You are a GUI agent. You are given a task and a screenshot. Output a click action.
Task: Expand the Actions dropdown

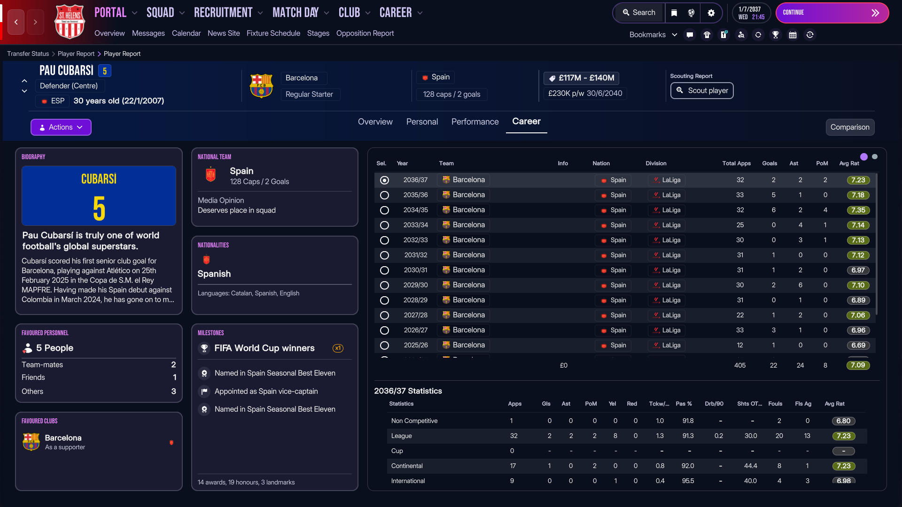61,127
